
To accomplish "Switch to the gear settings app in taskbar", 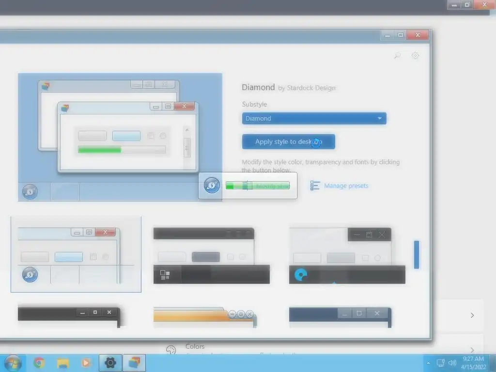I will pyautogui.click(x=110, y=363).
